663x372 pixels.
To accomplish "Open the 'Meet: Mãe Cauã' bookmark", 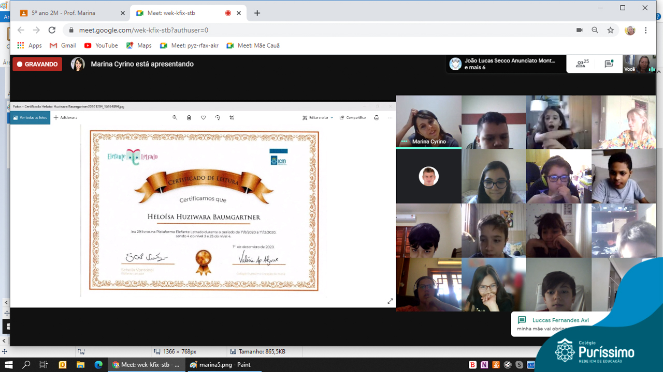I will click(253, 45).
